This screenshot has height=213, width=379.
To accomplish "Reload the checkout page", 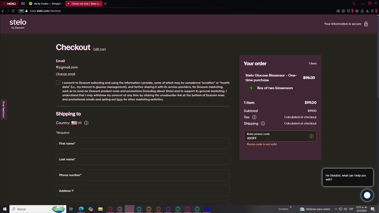I will click(x=13, y=11).
